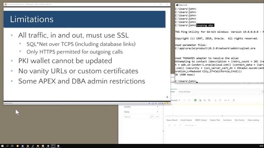Viewport: 264px width, 148px height.
Task: Click the slide number 8 on the slide
Action: (167, 97)
